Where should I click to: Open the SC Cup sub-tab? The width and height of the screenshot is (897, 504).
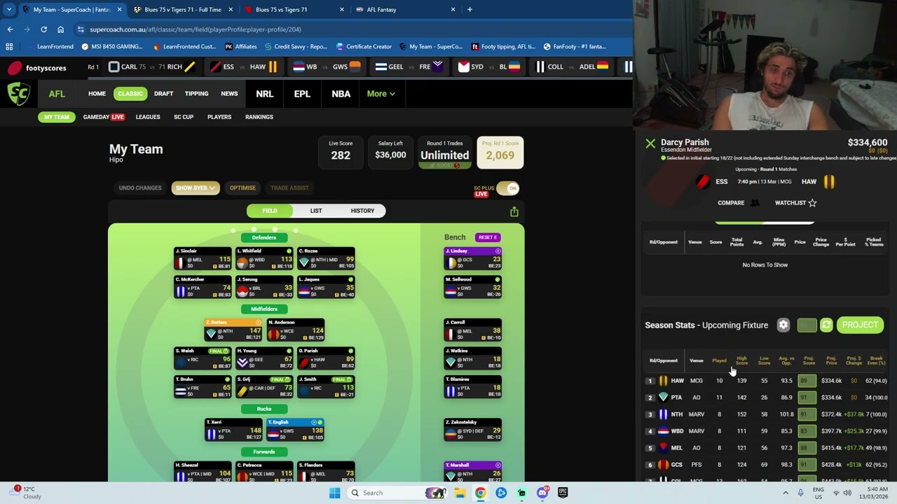pyautogui.click(x=184, y=117)
